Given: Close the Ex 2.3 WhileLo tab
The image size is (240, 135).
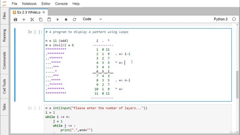Looking at the screenshot, I should 44,12.
